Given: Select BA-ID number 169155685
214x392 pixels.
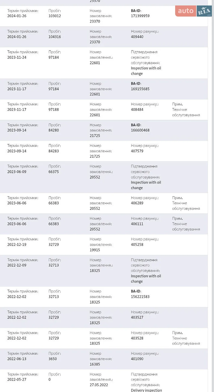Looking at the screenshot, I should coord(140,89).
